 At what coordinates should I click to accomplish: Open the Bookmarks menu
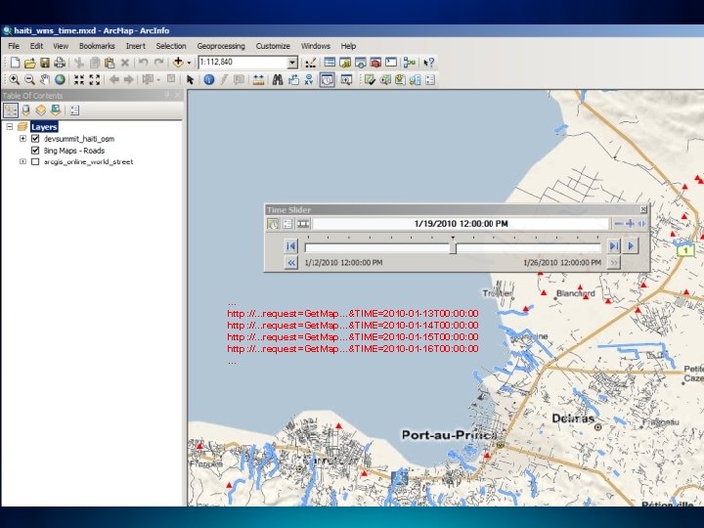[97, 46]
